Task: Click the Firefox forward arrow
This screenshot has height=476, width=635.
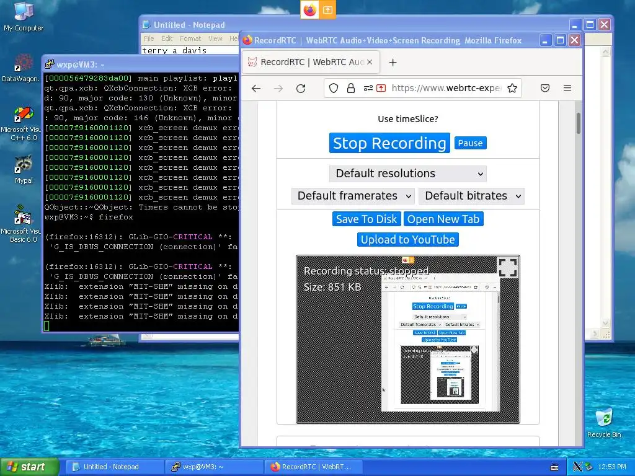Action: coord(278,88)
